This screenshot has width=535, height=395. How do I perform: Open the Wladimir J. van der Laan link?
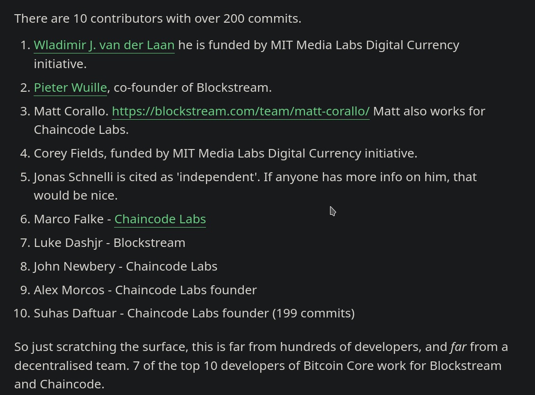click(x=104, y=45)
